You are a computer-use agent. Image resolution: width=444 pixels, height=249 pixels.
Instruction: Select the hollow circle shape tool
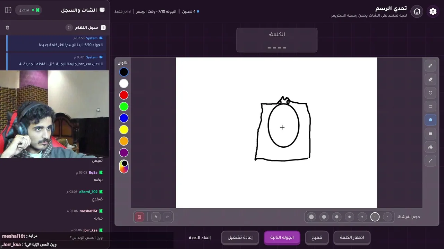coord(430,93)
